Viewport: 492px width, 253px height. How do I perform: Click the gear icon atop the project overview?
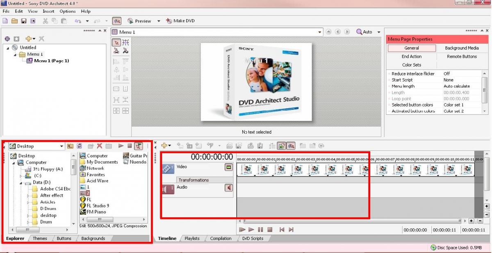pos(7,39)
